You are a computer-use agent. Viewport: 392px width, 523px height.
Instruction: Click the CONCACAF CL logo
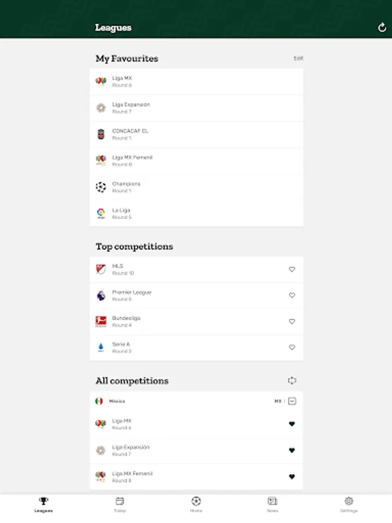pos(100,134)
